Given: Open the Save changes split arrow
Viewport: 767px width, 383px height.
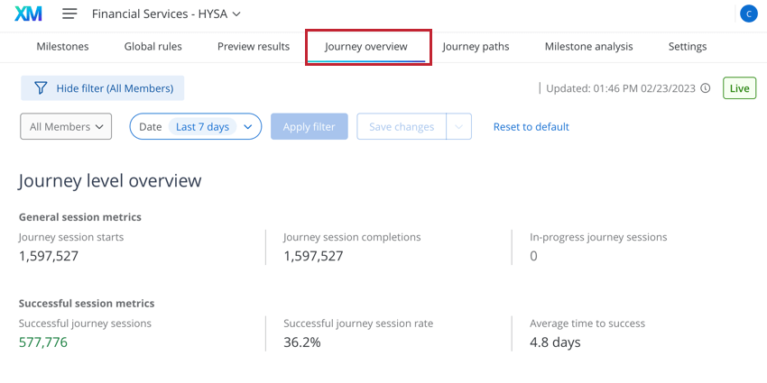Looking at the screenshot, I should pos(458,126).
